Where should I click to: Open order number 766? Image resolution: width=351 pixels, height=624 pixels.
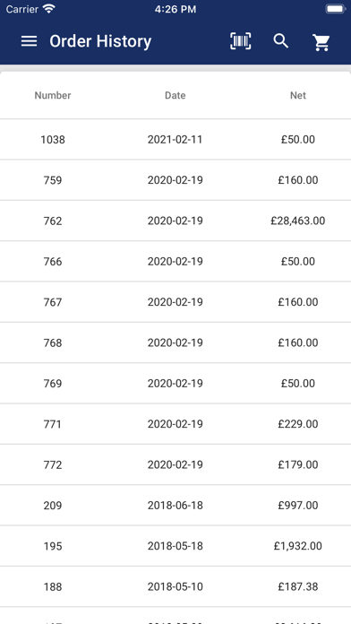(x=175, y=262)
